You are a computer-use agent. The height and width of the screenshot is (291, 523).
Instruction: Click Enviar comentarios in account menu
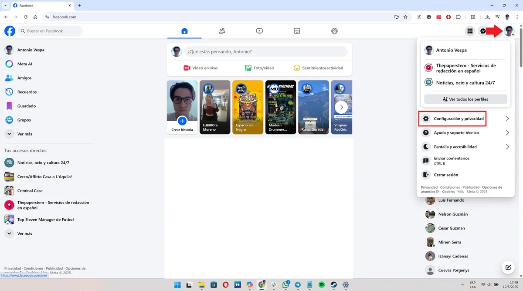click(x=465, y=161)
